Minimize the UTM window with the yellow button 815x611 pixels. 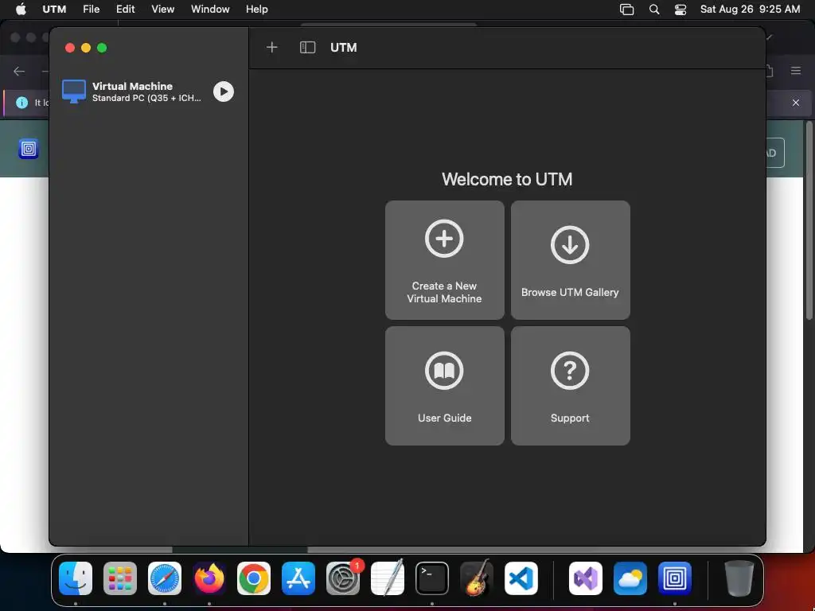(86, 48)
